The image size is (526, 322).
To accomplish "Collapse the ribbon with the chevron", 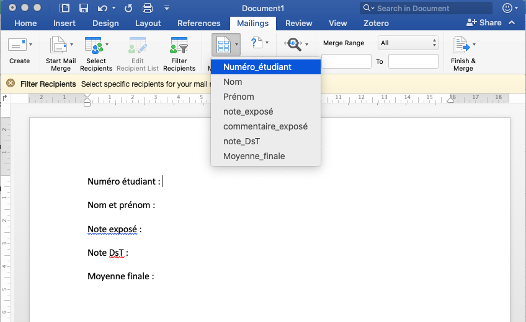I will point(512,22).
